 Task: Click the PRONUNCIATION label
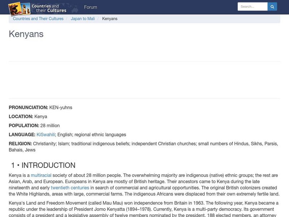[29, 107]
